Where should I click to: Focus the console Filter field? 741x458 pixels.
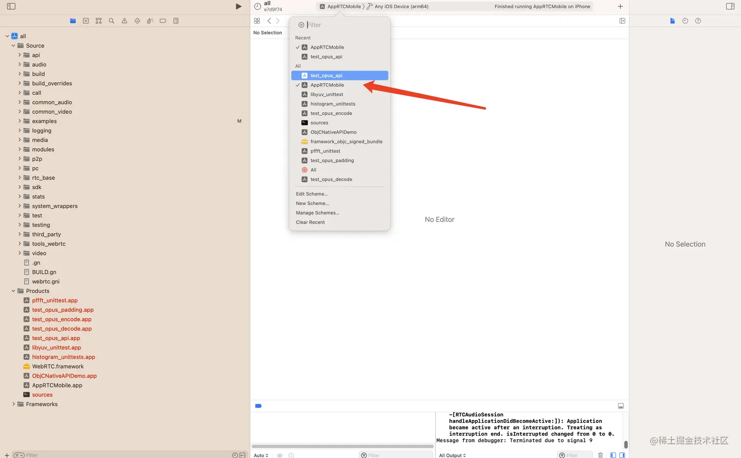click(574, 455)
